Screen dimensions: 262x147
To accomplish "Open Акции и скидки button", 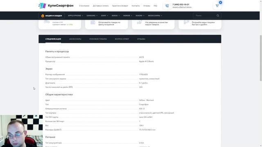I will pyautogui.click(x=52, y=16).
